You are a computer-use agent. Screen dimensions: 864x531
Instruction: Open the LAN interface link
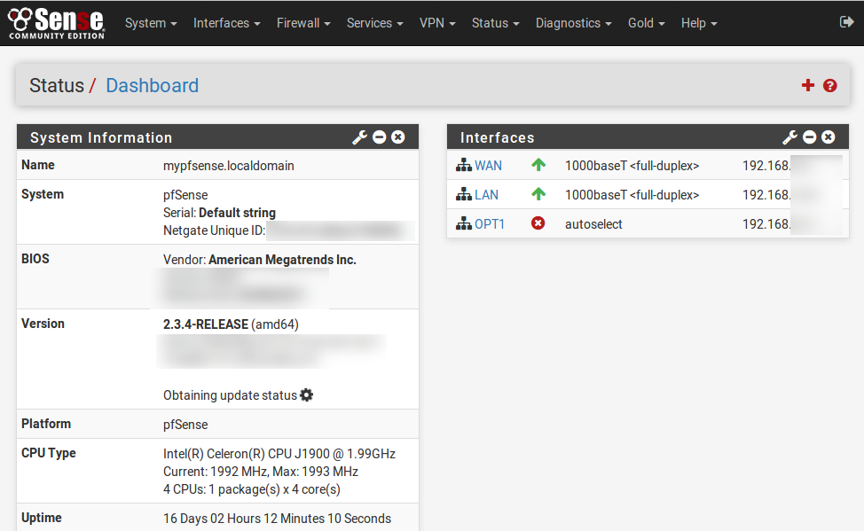486,195
